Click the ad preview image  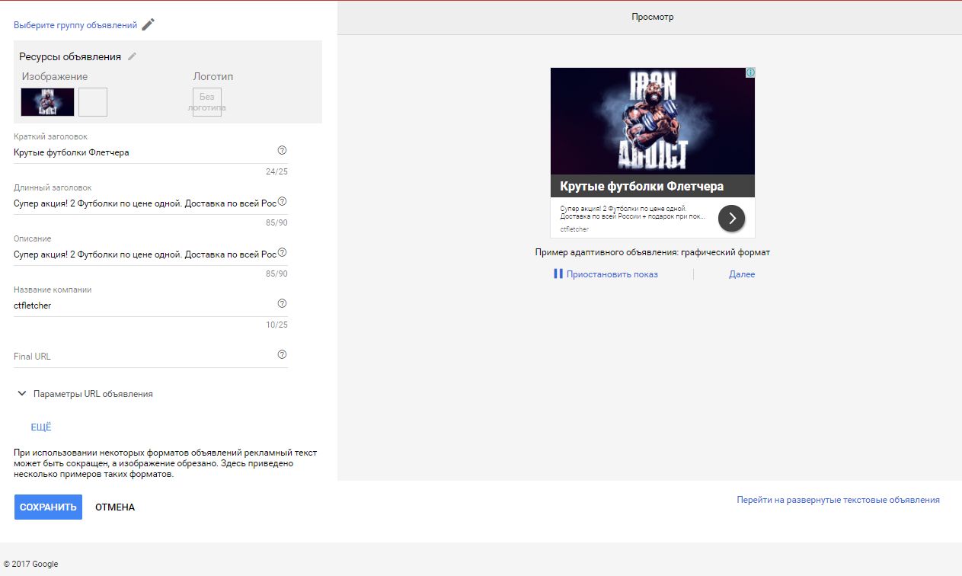coord(653,121)
